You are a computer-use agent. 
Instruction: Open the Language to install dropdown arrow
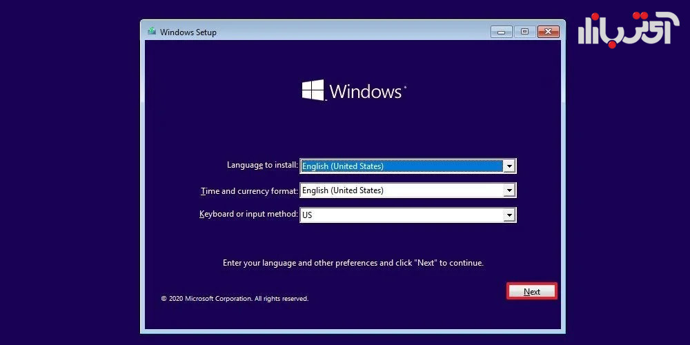pos(509,166)
